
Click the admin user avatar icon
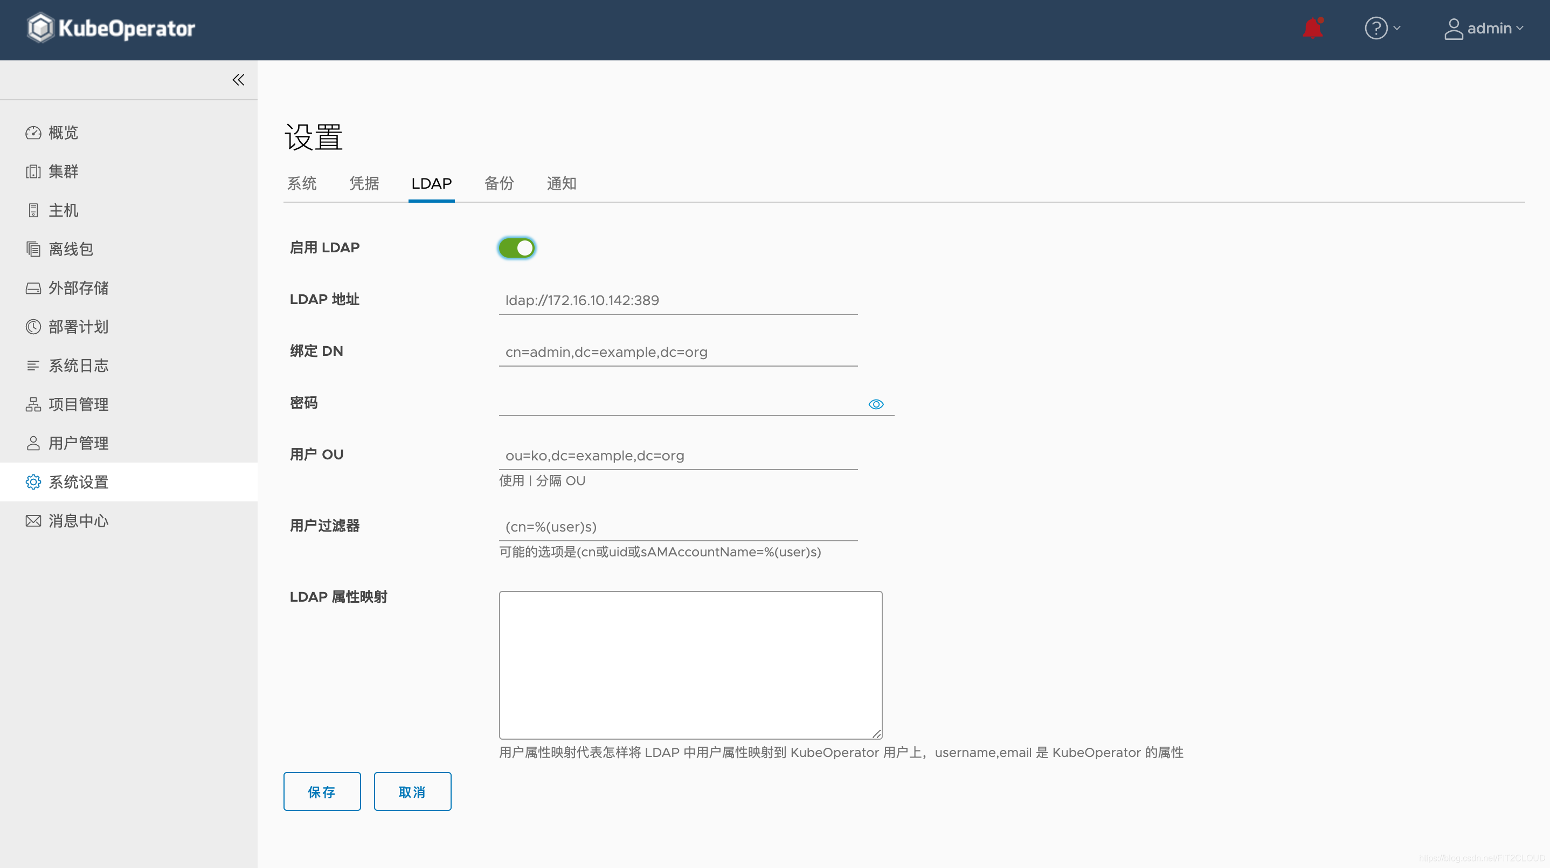1454,28
